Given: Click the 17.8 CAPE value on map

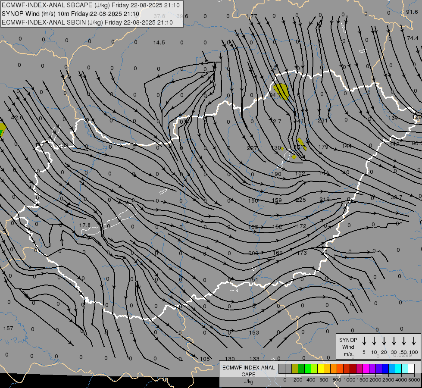Looking at the screenshot, I should pos(85,225).
